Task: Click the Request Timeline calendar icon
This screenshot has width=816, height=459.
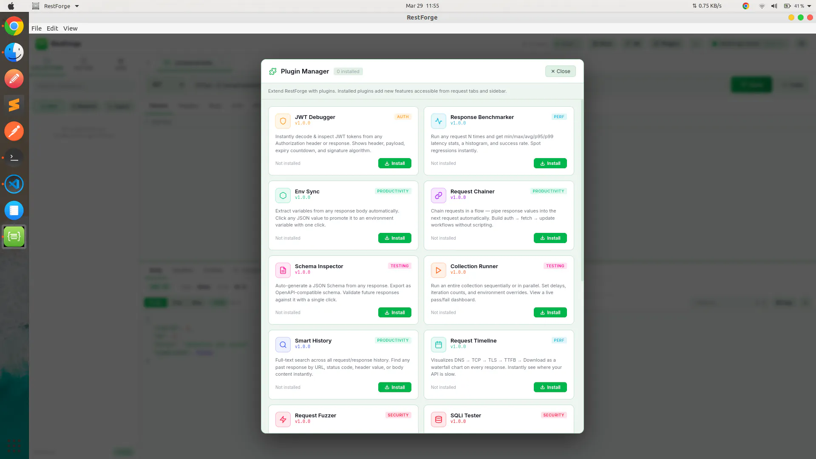Action: (x=439, y=345)
